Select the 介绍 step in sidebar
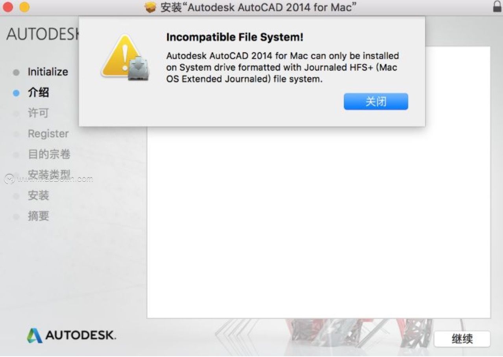This screenshot has height=357, width=503. [38, 93]
